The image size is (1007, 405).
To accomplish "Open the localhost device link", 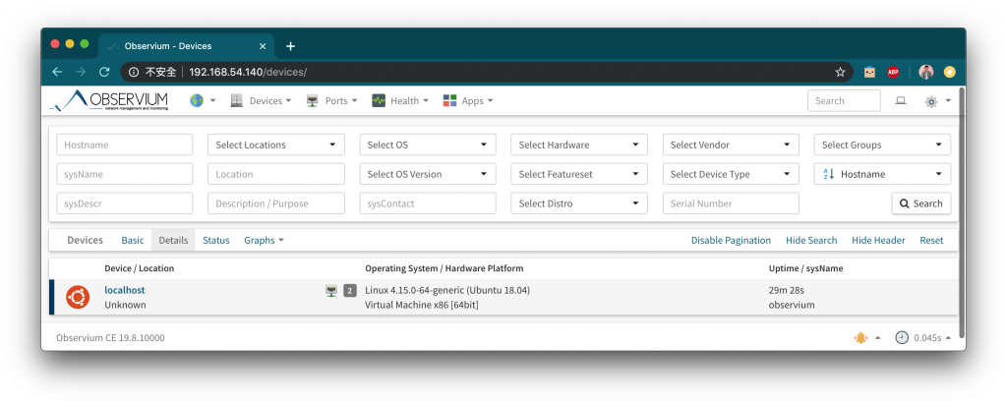I will click(125, 290).
